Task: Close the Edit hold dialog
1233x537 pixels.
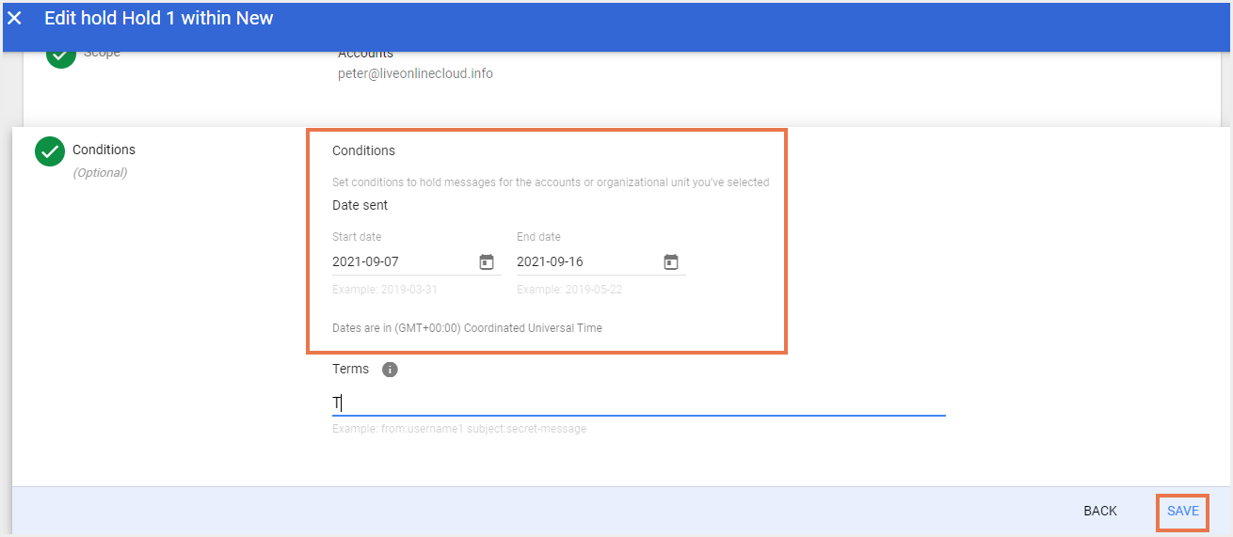Action: pos(15,18)
